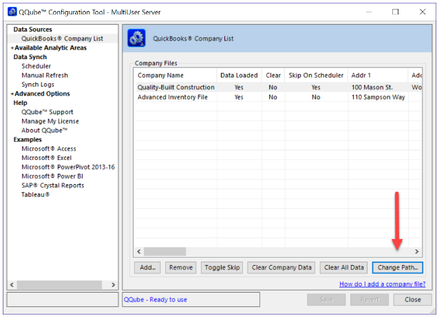This screenshot has width=437, height=318.
Task: Select the Quality-Built Construction row
Action: click(277, 87)
